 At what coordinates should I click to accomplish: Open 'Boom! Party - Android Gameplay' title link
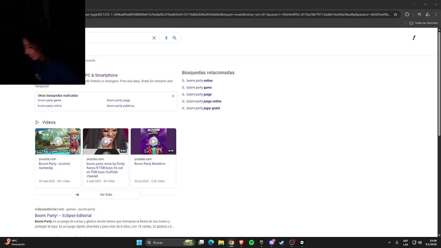coord(54,166)
